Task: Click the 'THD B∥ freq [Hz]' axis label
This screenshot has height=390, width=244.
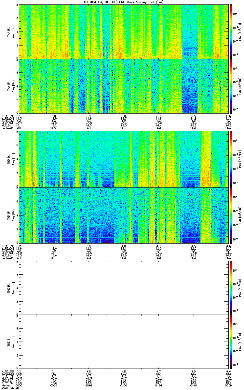Action: point(10,215)
